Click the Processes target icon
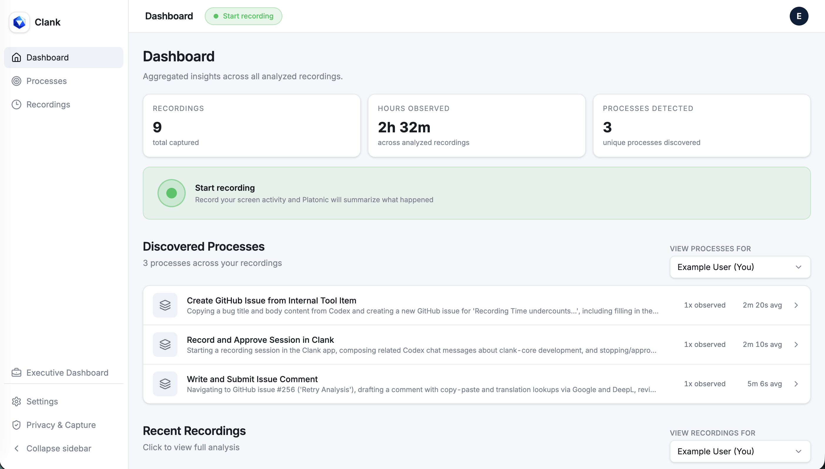This screenshot has height=469, width=825. [x=16, y=81]
